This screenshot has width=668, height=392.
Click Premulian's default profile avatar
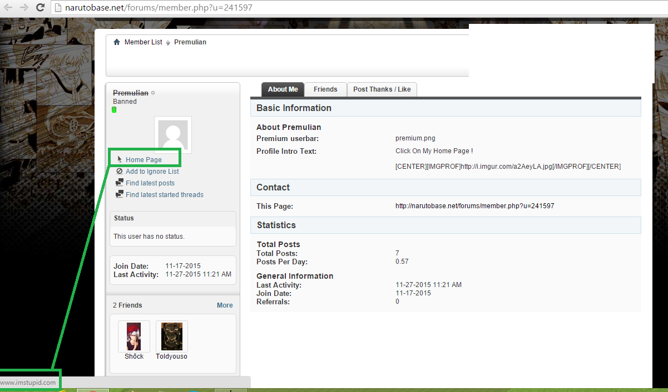[x=173, y=135]
